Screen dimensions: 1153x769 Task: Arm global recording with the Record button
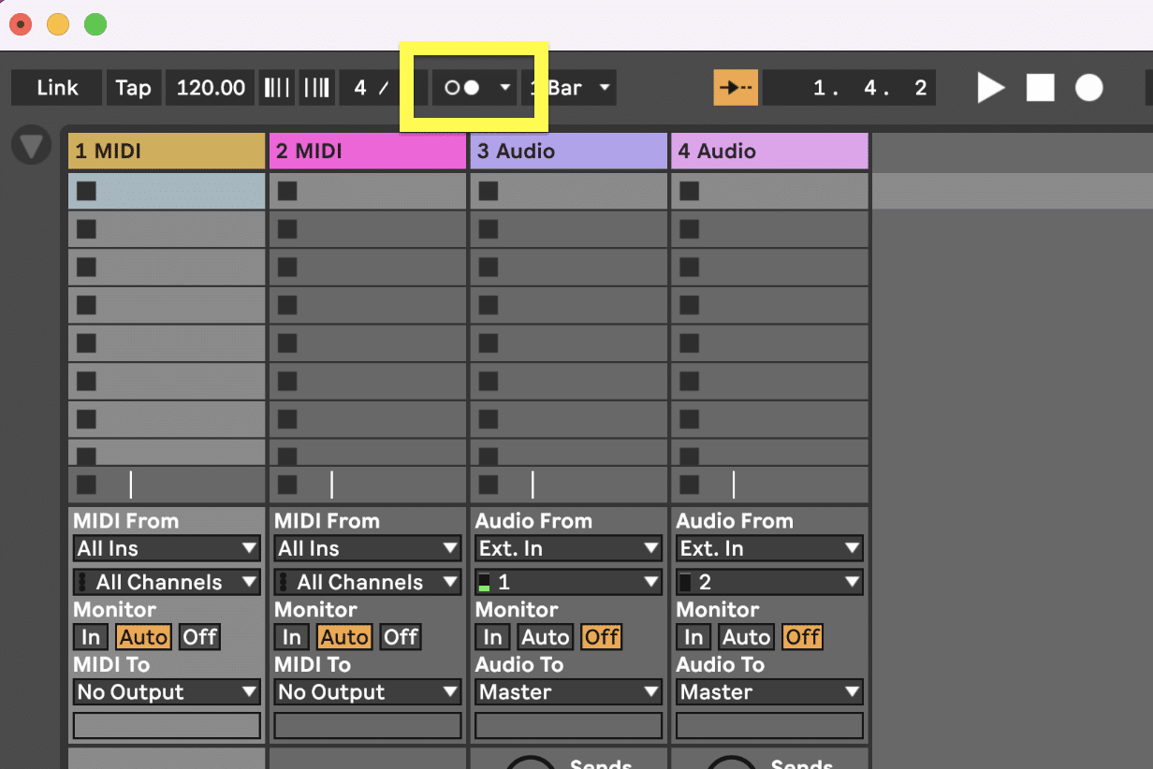tap(1087, 87)
